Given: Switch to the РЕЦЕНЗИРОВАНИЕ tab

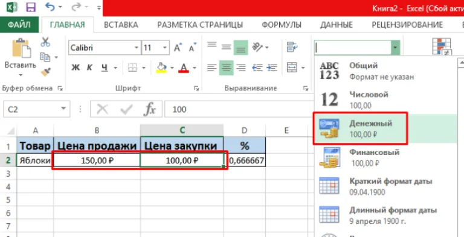Looking at the screenshot, I should (x=407, y=25).
